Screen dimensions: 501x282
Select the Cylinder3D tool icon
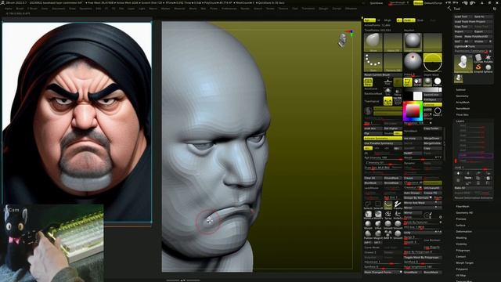pos(478,58)
